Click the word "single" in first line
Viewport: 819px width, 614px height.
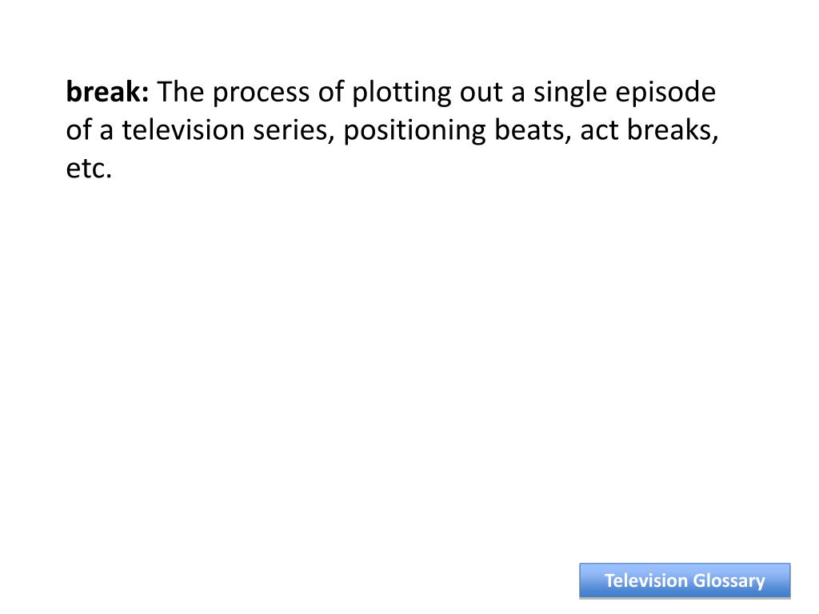click(569, 94)
